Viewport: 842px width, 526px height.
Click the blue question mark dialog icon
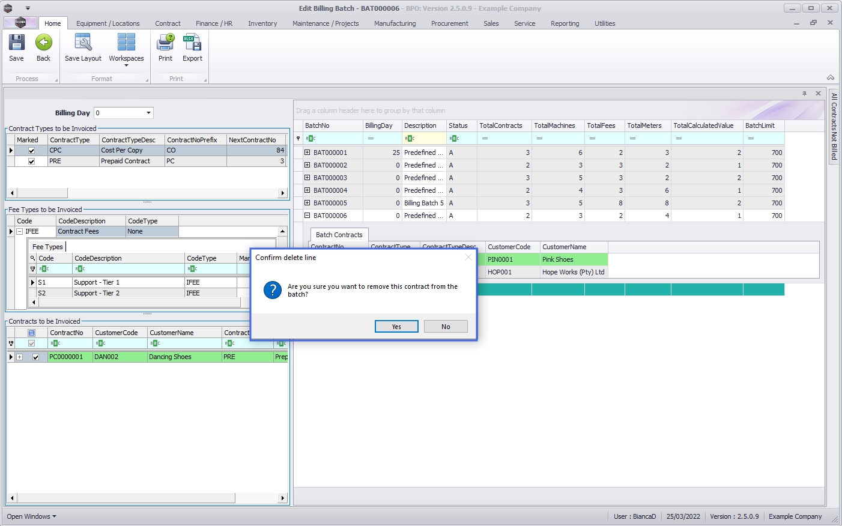tap(273, 290)
